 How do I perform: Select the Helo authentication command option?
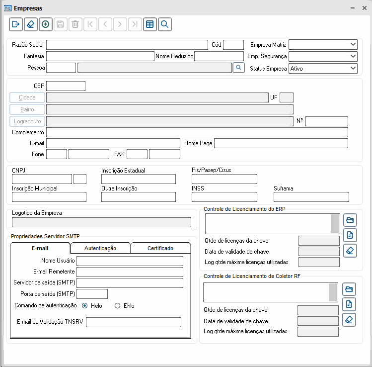pyautogui.click(x=85, y=306)
